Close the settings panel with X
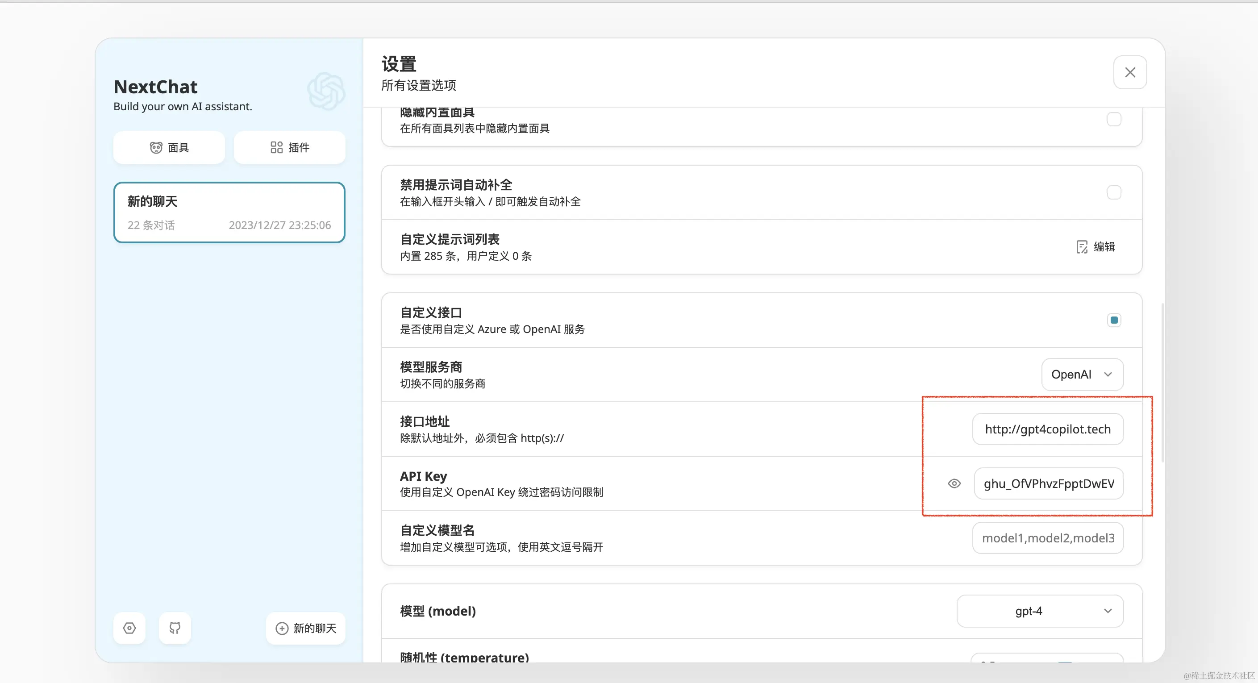The width and height of the screenshot is (1258, 683). [x=1129, y=72]
